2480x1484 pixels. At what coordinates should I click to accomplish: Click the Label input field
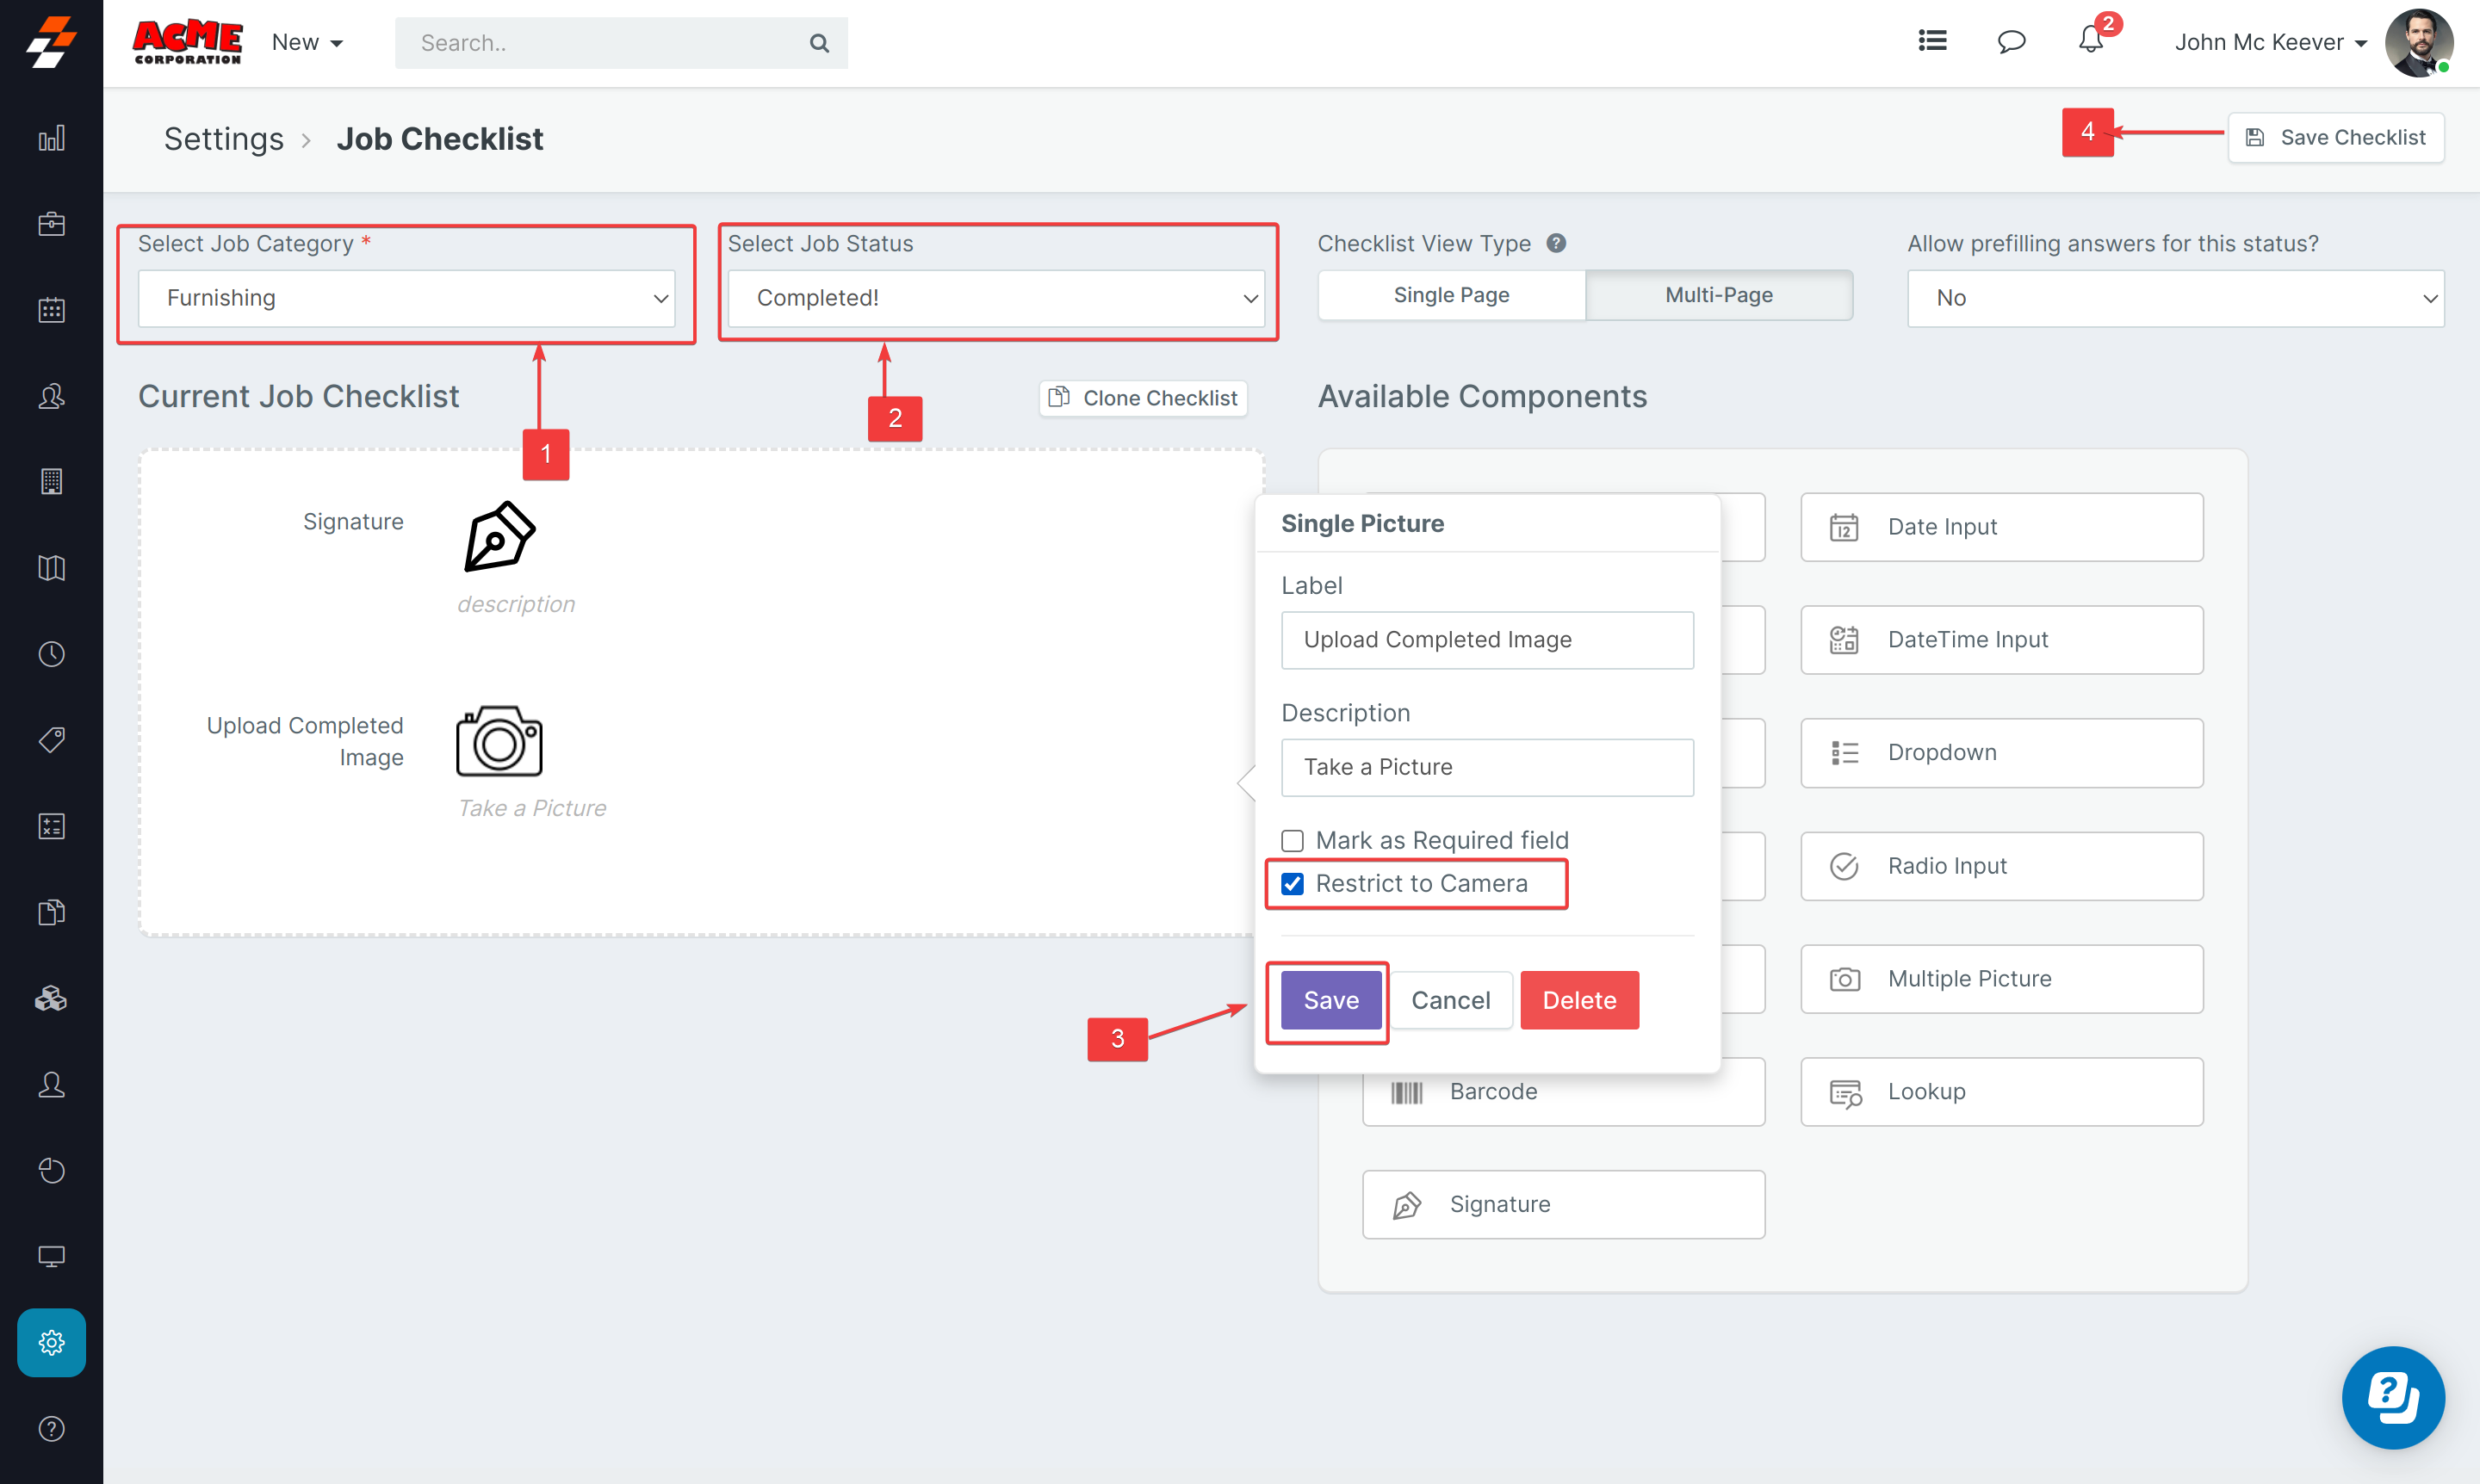[x=1486, y=640]
